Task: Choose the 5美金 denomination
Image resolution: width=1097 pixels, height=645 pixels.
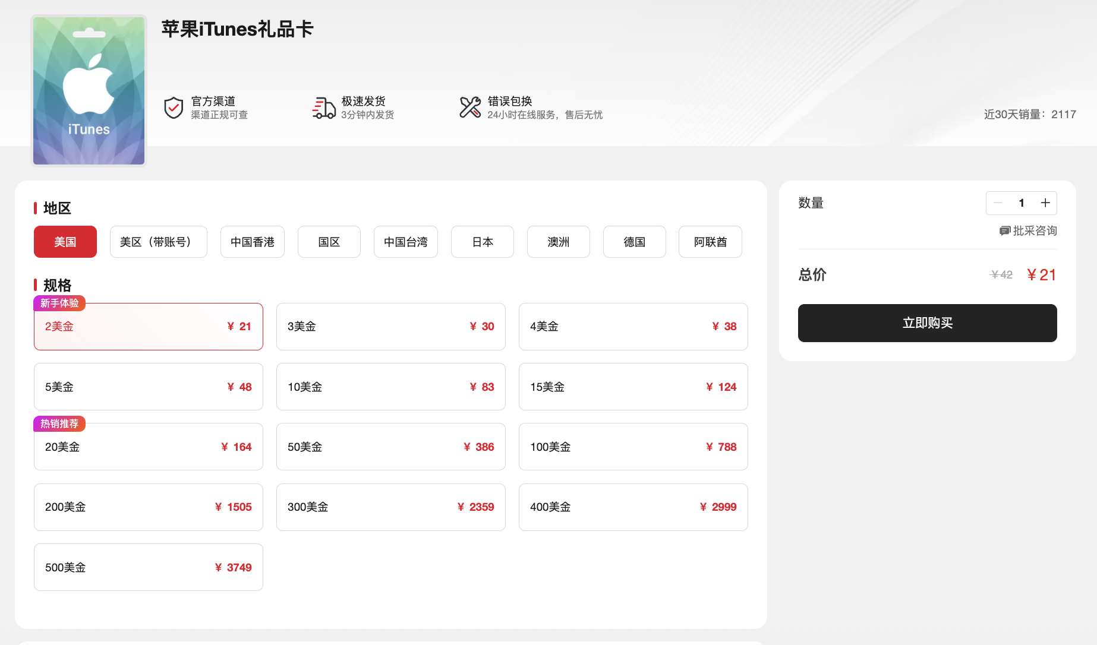Action: point(148,387)
